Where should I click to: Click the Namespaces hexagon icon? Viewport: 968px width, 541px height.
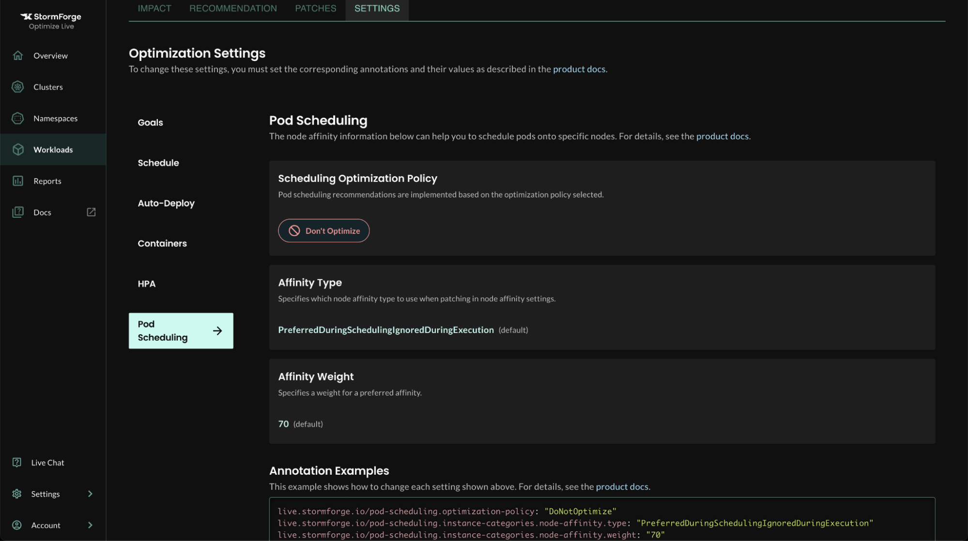(x=17, y=118)
